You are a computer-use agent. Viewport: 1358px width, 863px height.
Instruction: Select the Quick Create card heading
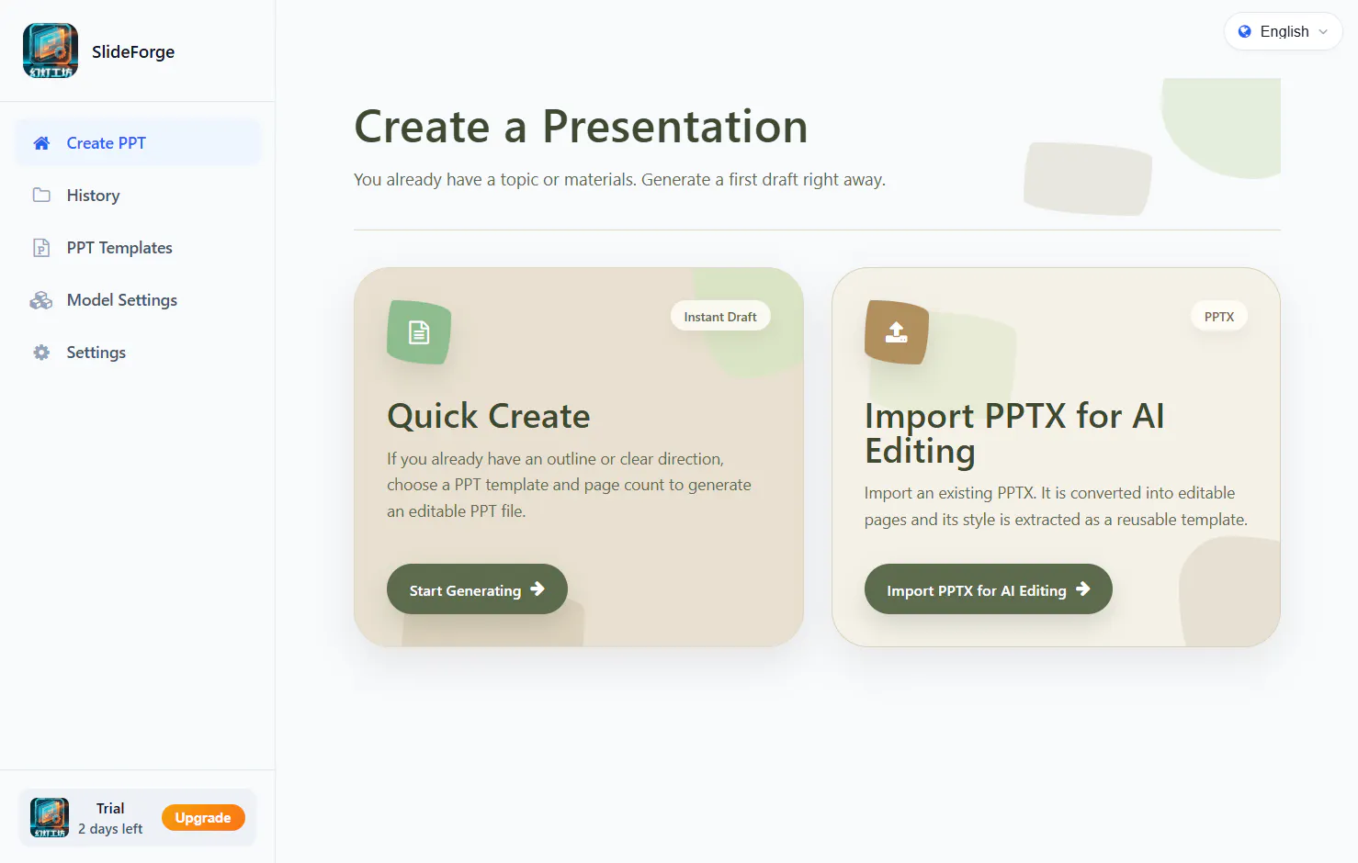(x=489, y=416)
